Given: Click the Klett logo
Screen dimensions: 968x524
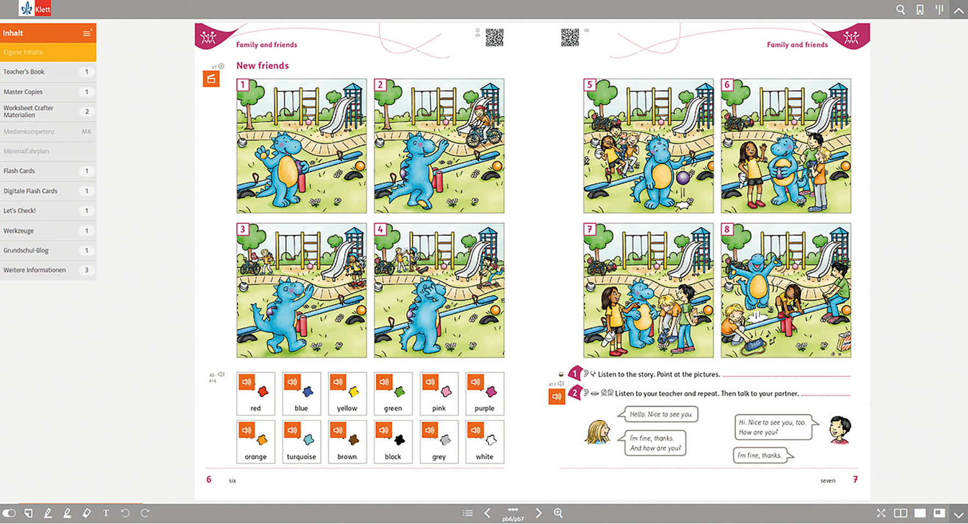Looking at the screenshot, I should (x=34, y=9).
